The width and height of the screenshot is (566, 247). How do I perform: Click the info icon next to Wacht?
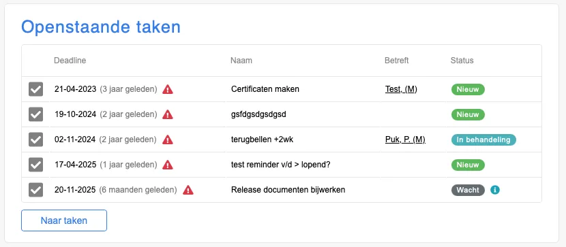[x=495, y=190]
